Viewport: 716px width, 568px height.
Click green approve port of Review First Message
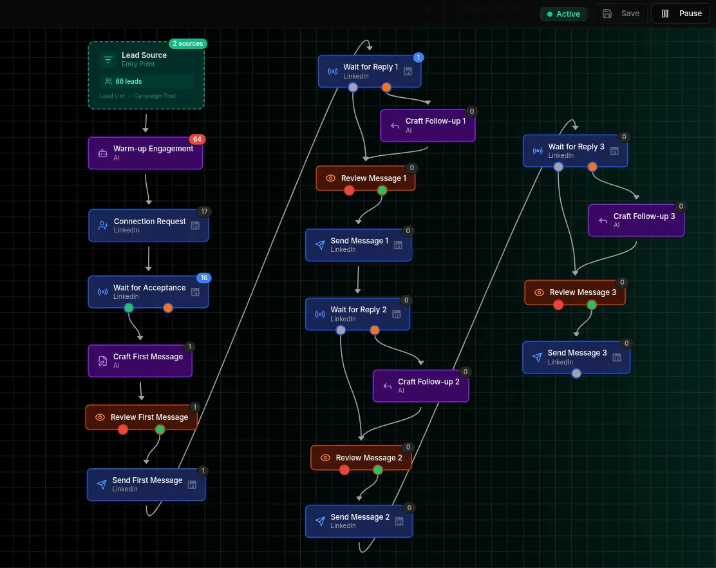click(x=160, y=430)
